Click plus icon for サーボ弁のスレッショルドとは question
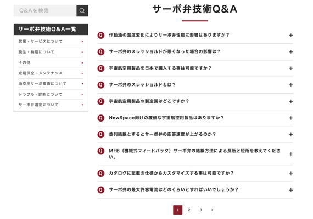The image size is (313, 219). tap(291, 85)
